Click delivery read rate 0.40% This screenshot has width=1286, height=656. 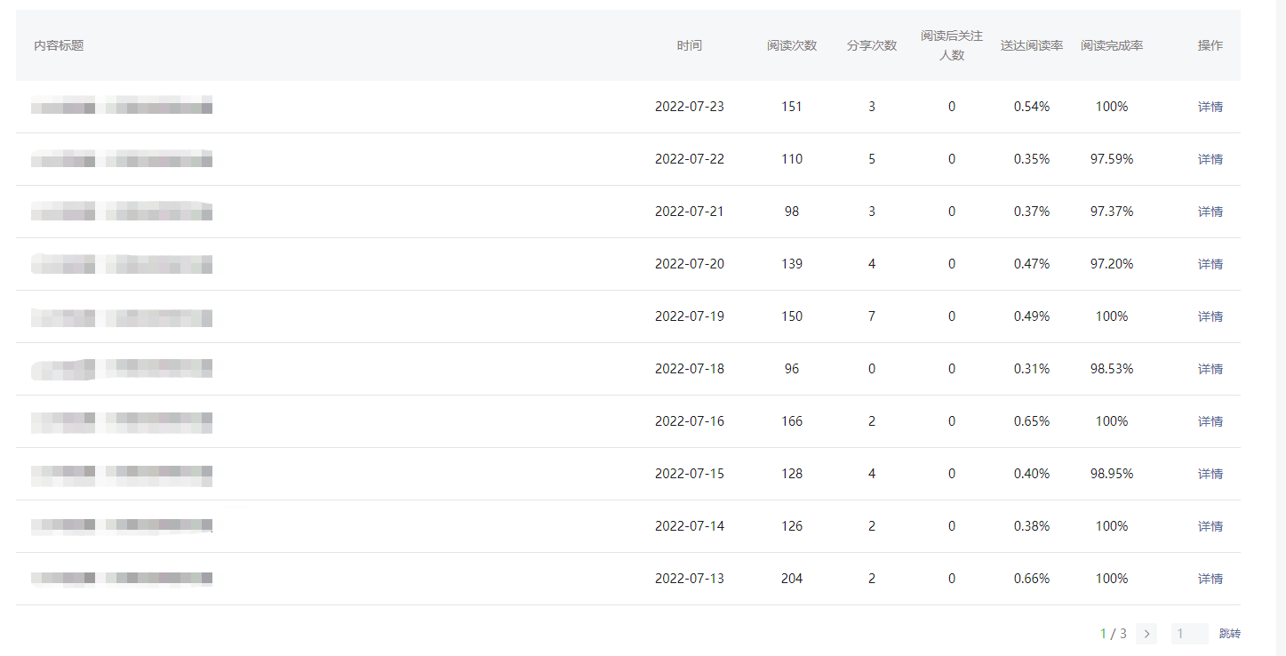tap(1032, 474)
